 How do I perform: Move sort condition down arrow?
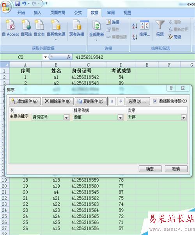coord(121,101)
